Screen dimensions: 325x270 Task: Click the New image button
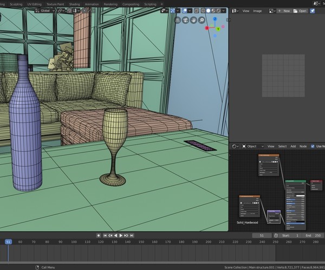(284, 11)
